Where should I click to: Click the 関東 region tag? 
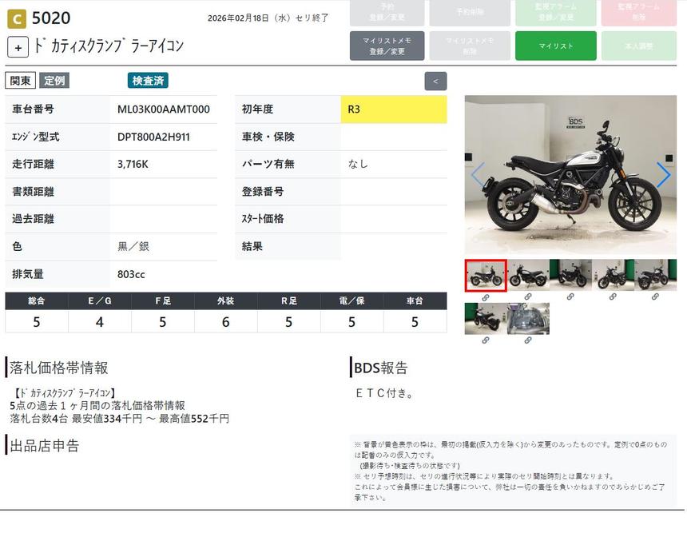(21, 81)
